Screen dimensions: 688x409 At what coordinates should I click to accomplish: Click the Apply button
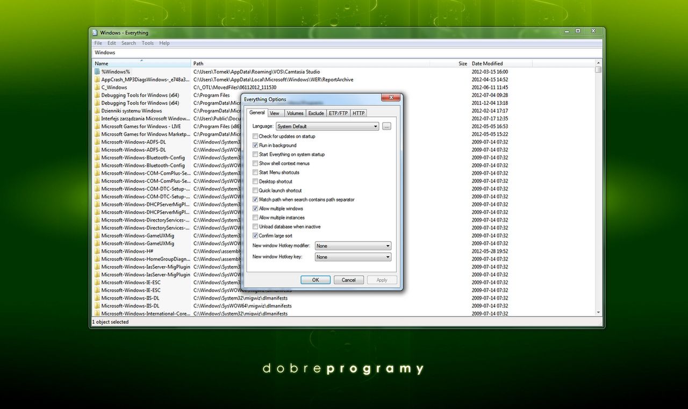point(382,280)
